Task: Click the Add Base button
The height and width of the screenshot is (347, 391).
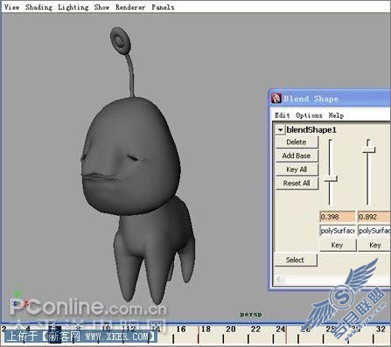Action: pos(297,156)
